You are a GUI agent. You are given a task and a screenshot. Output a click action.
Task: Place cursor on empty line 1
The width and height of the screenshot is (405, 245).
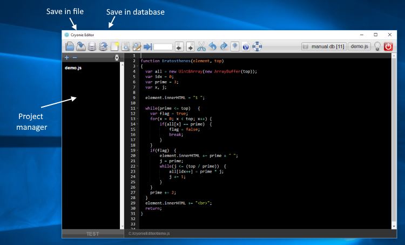266,56
